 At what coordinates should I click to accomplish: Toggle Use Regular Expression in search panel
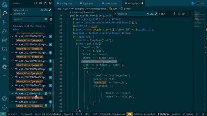click(x=50, y=10)
